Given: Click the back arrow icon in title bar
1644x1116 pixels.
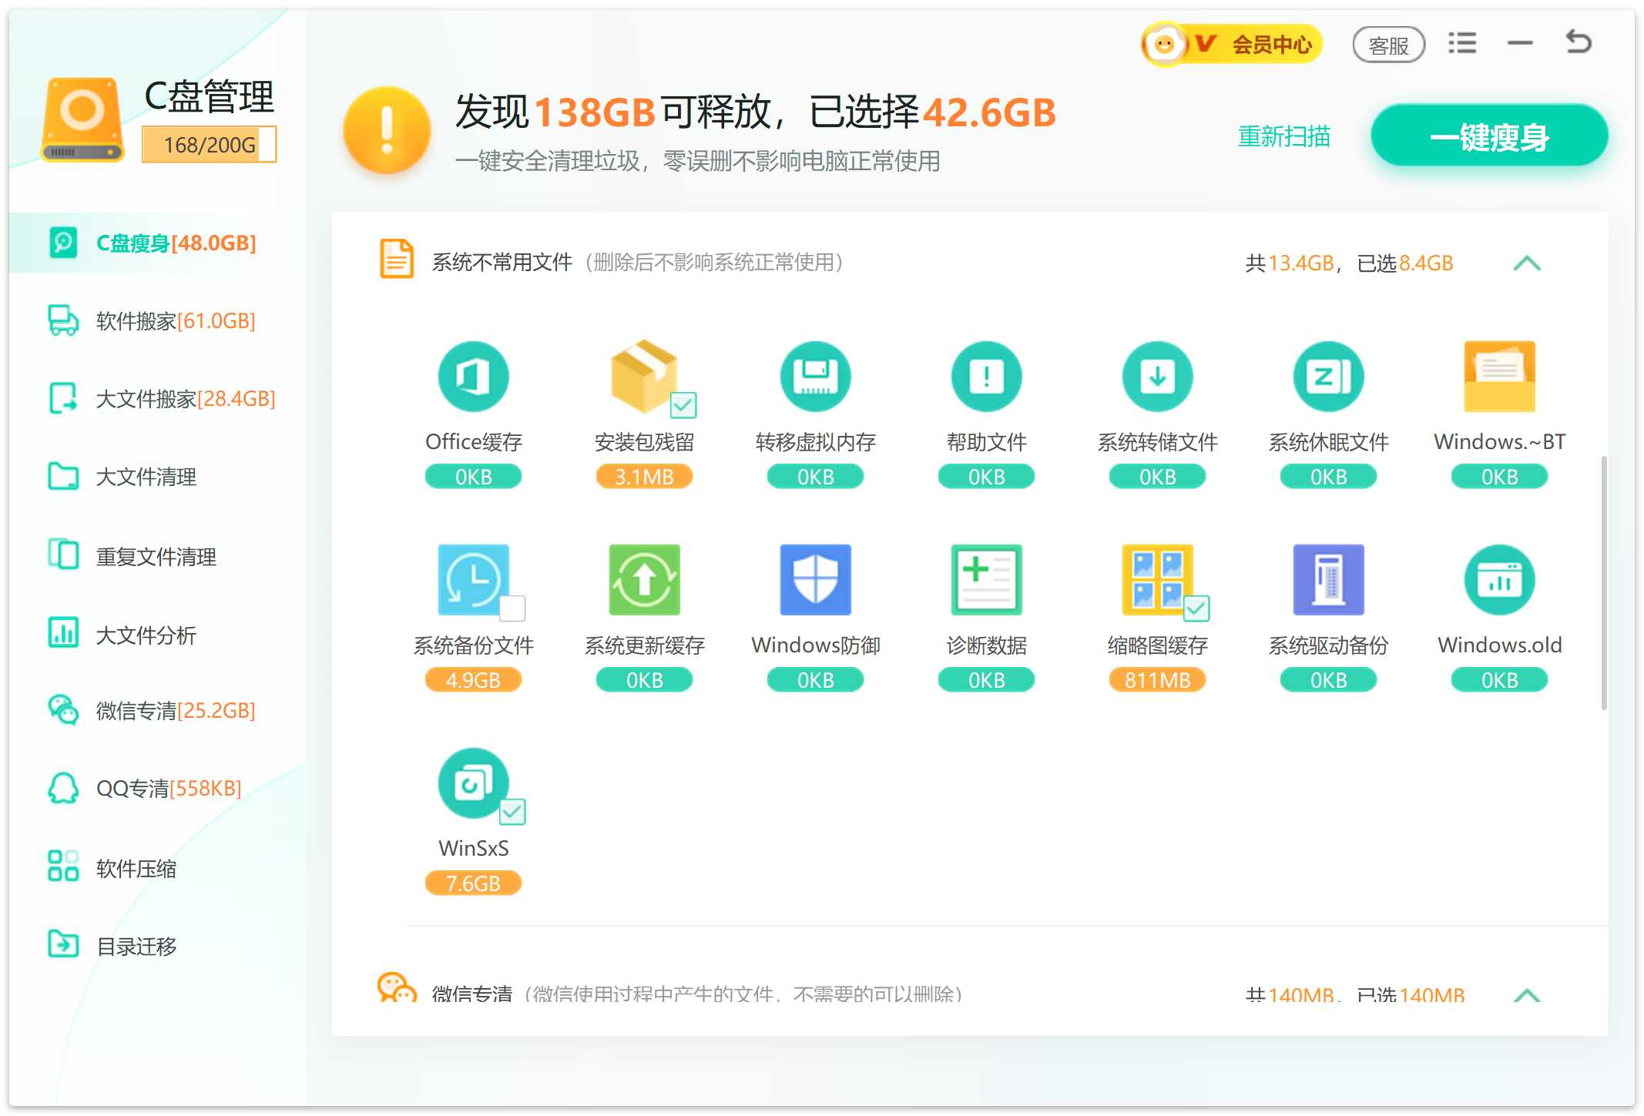Looking at the screenshot, I should click(1578, 42).
